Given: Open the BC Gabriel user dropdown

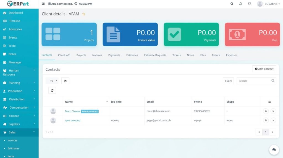Looking at the screenshot, I should tap(268, 4).
